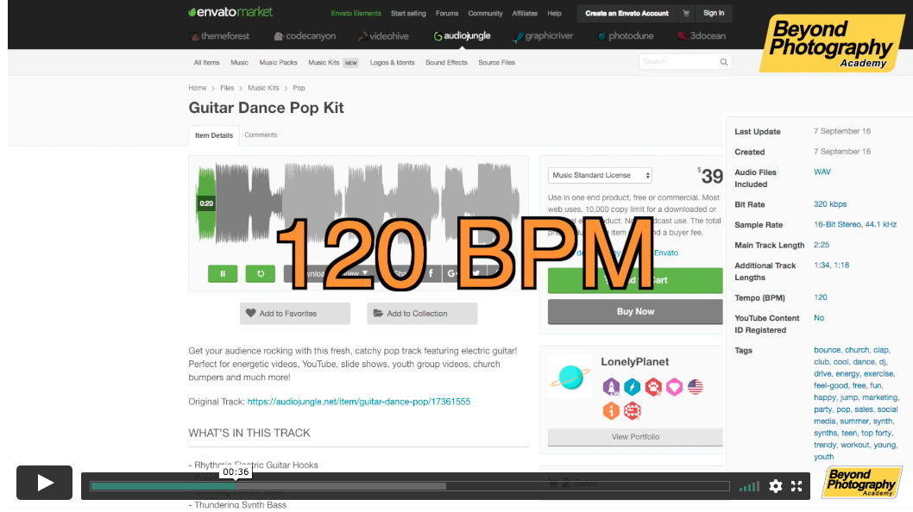This screenshot has height=512, width=913.
Task: Switch to the Comments tab
Action: pyautogui.click(x=261, y=135)
